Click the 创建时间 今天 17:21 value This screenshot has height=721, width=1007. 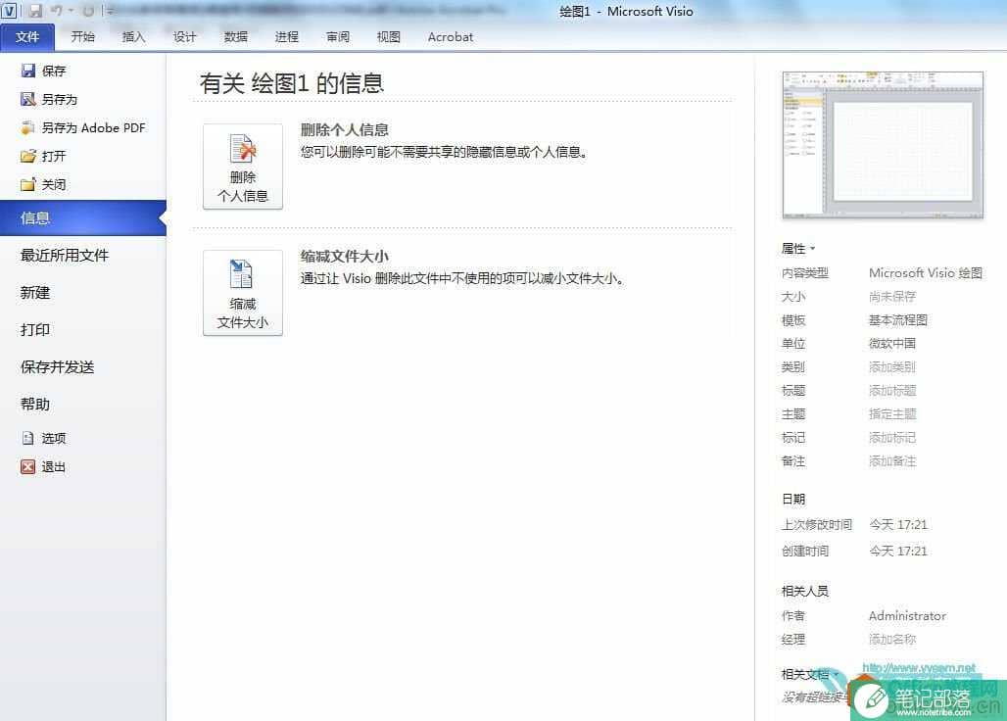[898, 551]
